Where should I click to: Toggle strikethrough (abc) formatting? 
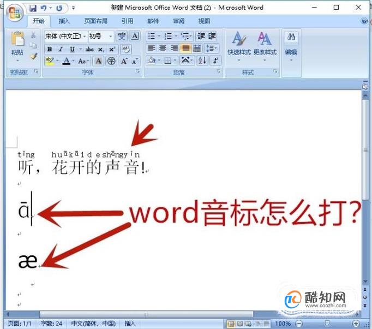(x=89, y=49)
